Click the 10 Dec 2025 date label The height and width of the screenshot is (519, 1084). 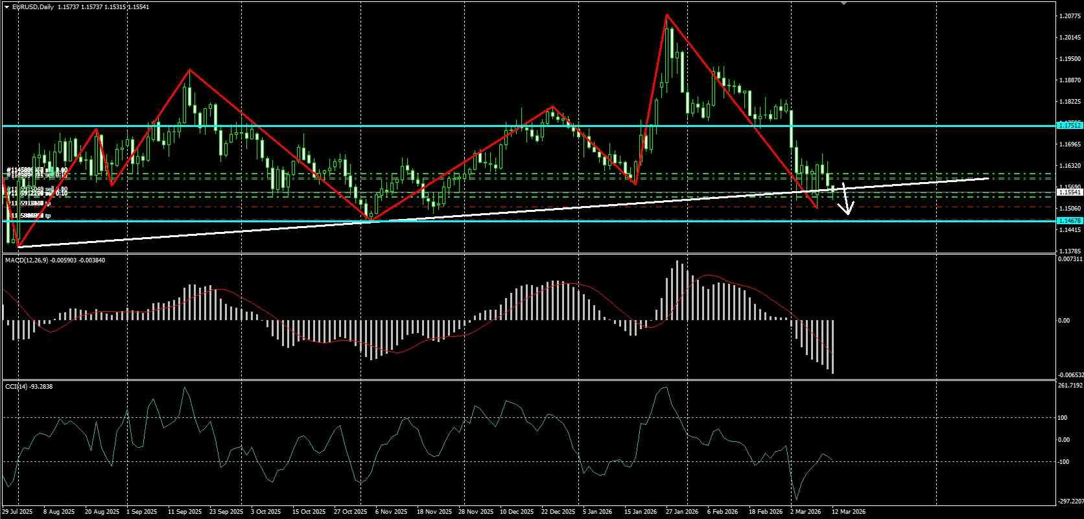coord(517,512)
